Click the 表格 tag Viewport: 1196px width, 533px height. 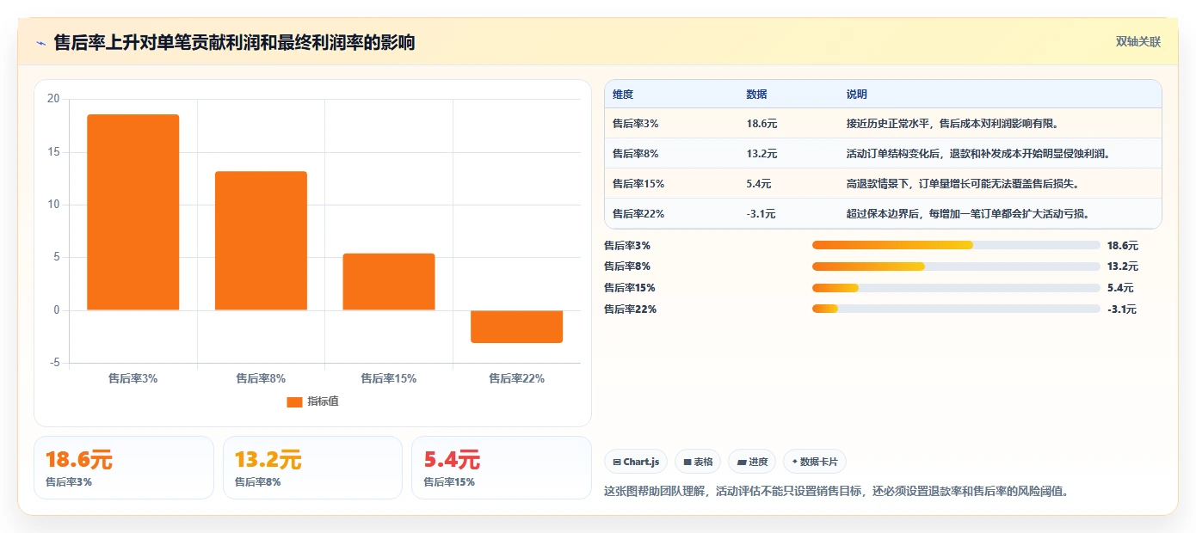coord(698,462)
